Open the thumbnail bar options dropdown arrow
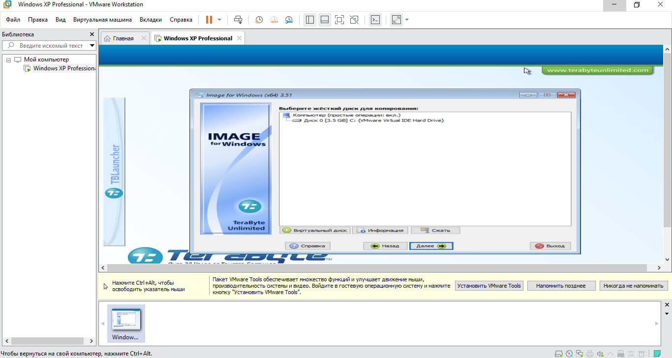 [x=667, y=313]
